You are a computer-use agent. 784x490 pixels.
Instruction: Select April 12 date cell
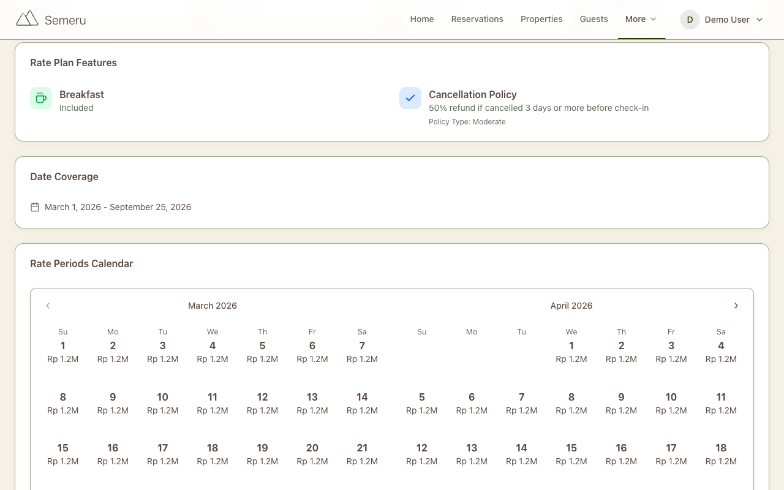point(422,454)
